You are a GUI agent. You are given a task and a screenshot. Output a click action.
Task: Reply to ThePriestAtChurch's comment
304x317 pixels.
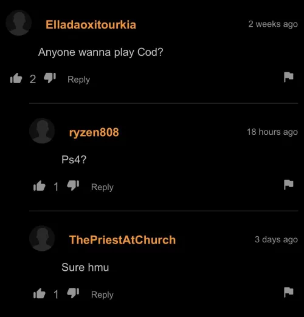102,295
